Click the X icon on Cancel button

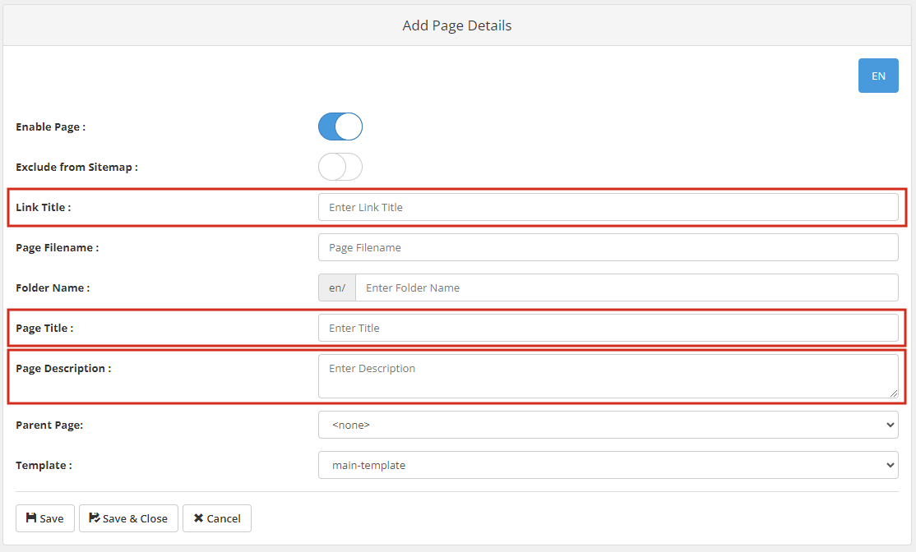197,517
